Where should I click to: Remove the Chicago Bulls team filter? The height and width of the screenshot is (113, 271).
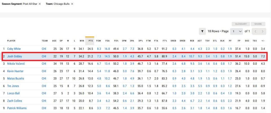[x=72, y=4]
